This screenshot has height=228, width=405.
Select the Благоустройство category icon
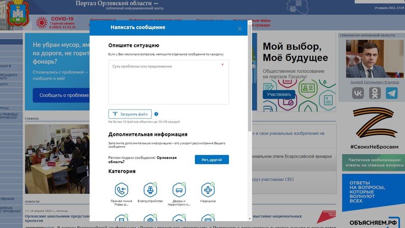tap(150, 190)
